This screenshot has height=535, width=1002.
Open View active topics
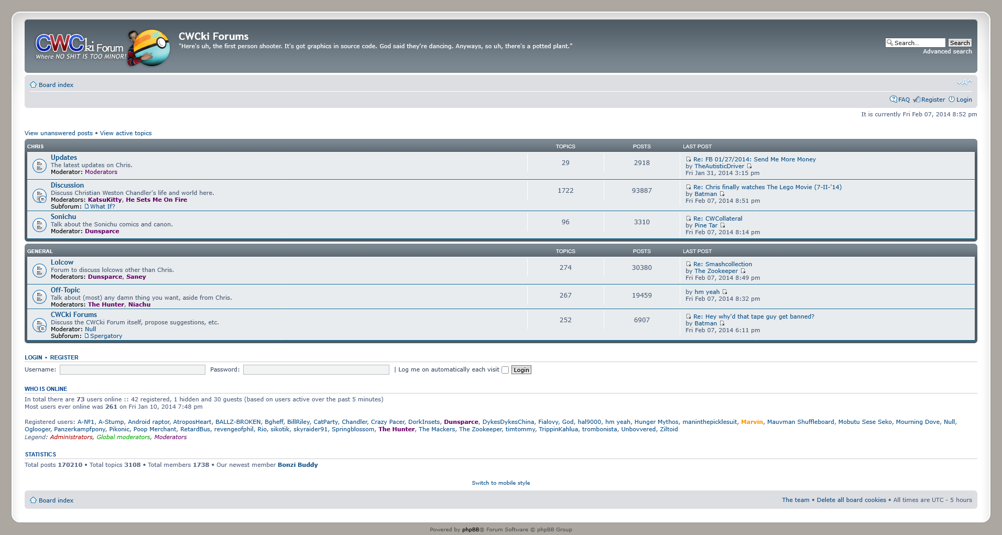tap(126, 133)
